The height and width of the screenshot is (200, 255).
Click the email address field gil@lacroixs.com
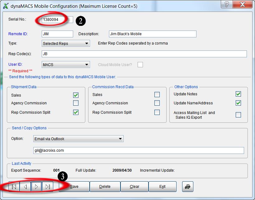pos(139,150)
